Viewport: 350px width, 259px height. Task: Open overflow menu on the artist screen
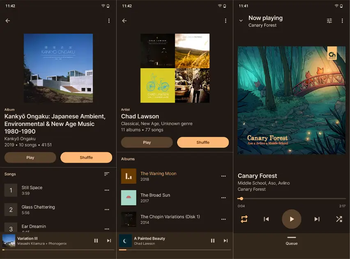(226, 21)
